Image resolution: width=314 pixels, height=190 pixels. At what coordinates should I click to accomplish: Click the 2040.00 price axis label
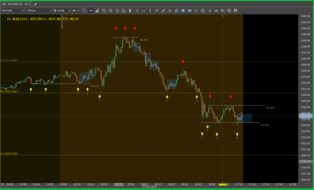(305, 34)
